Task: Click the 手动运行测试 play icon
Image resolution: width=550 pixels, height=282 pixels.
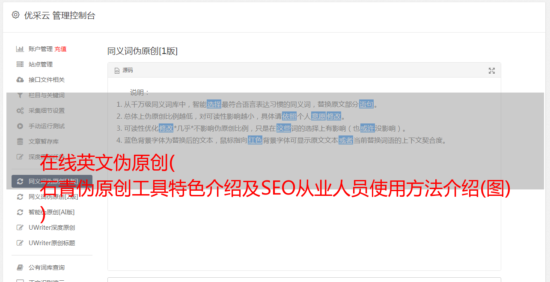Action: [x=20, y=126]
